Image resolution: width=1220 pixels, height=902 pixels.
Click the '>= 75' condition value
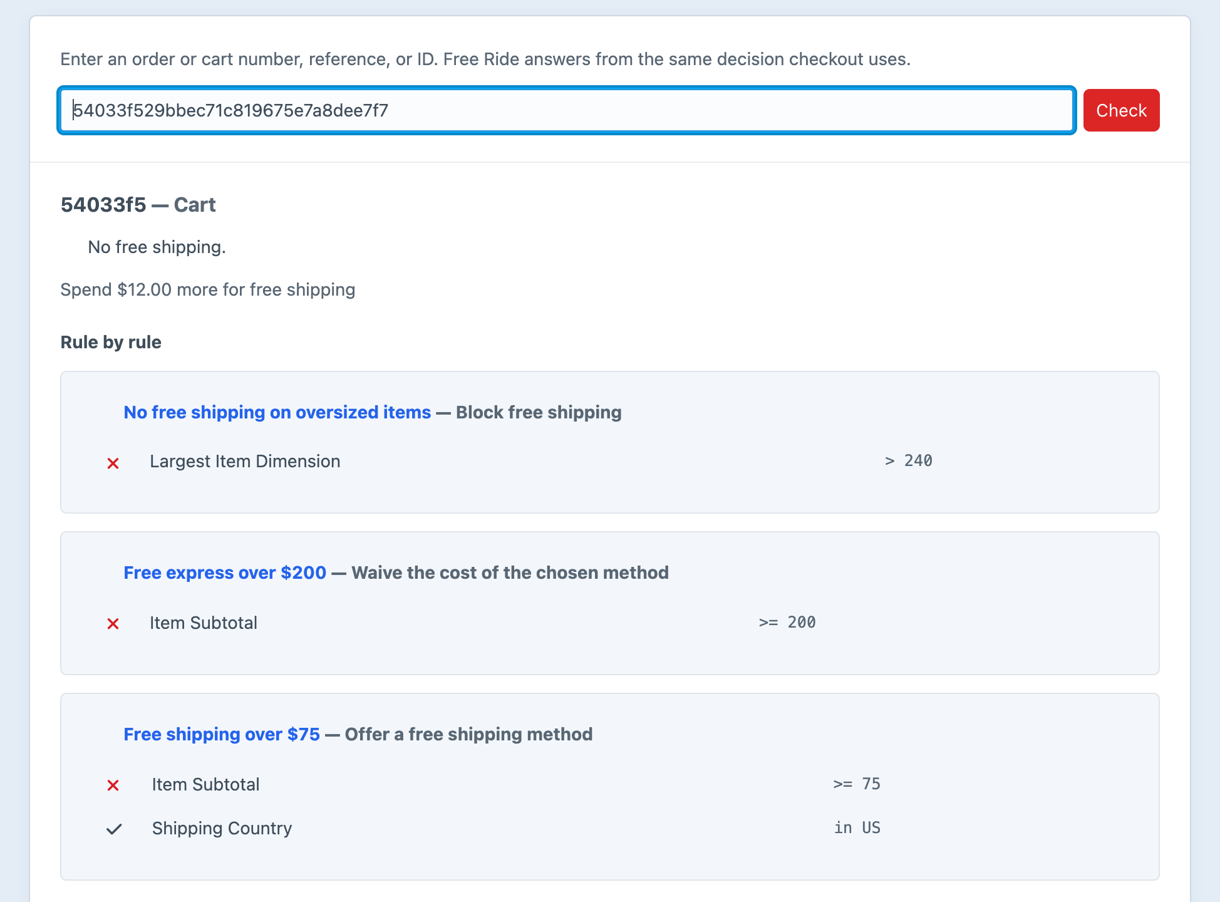pos(857,784)
